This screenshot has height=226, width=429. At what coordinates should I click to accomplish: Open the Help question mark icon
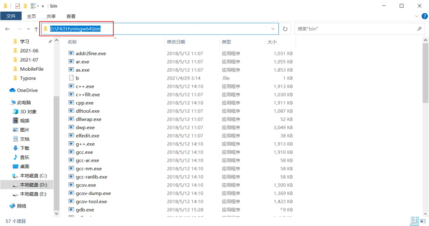click(424, 16)
